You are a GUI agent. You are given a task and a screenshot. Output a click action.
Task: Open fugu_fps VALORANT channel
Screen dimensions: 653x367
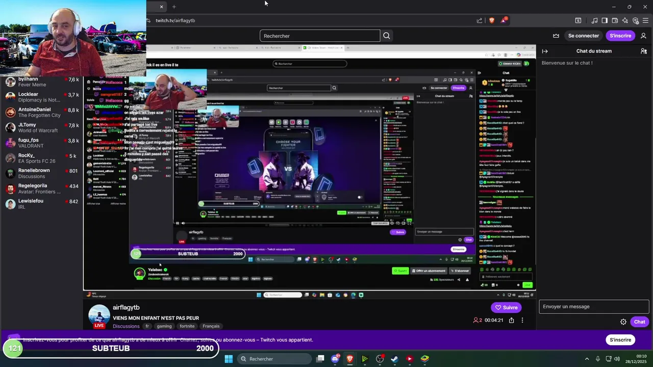click(42, 143)
